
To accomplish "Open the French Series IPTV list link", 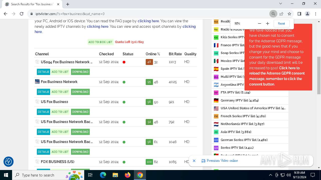I will 243,116.
